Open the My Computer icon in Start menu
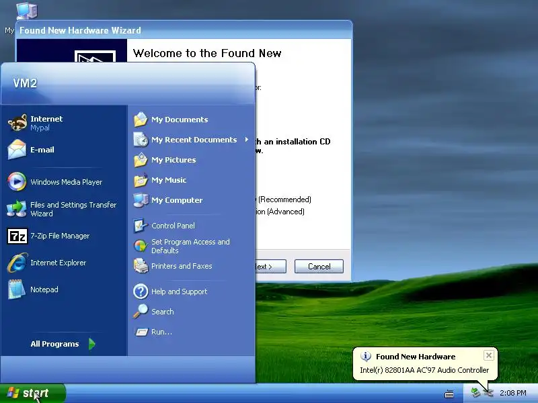 (141, 200)
